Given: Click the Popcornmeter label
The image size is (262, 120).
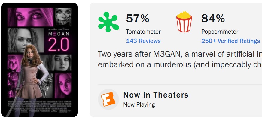Looking at the screenshot, I should tap(220, 31).
